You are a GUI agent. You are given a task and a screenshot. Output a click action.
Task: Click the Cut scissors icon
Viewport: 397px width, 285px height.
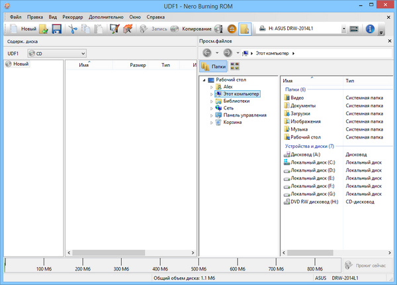click(x=73, y=29)
